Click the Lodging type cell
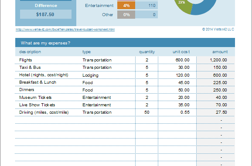This screenshot has width=252, height=166. tap(90, 75)
